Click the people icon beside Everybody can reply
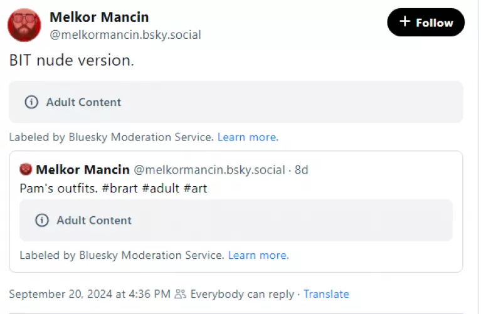The image size is (481, 314). 181,294
